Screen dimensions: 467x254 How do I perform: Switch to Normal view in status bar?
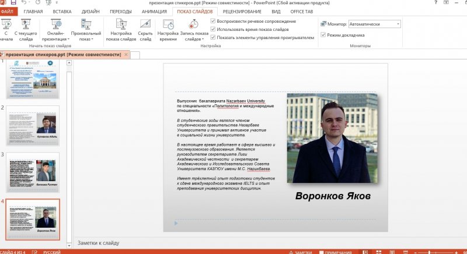pyautogui.click(x=365, y=252)
